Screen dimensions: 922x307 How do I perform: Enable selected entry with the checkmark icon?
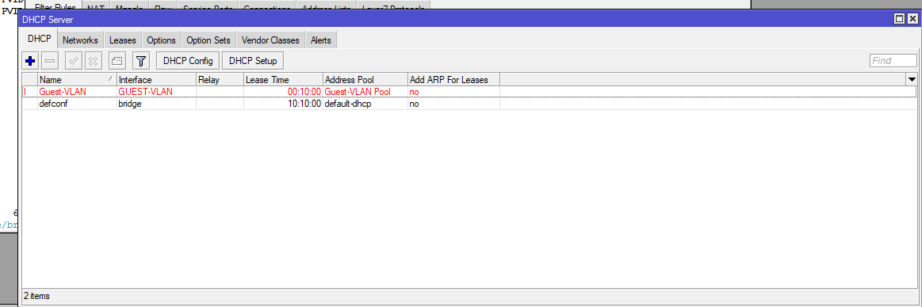74,60
